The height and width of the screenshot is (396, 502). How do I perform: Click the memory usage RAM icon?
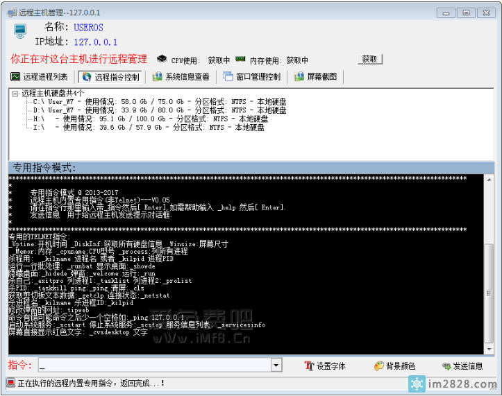(241, 60)
